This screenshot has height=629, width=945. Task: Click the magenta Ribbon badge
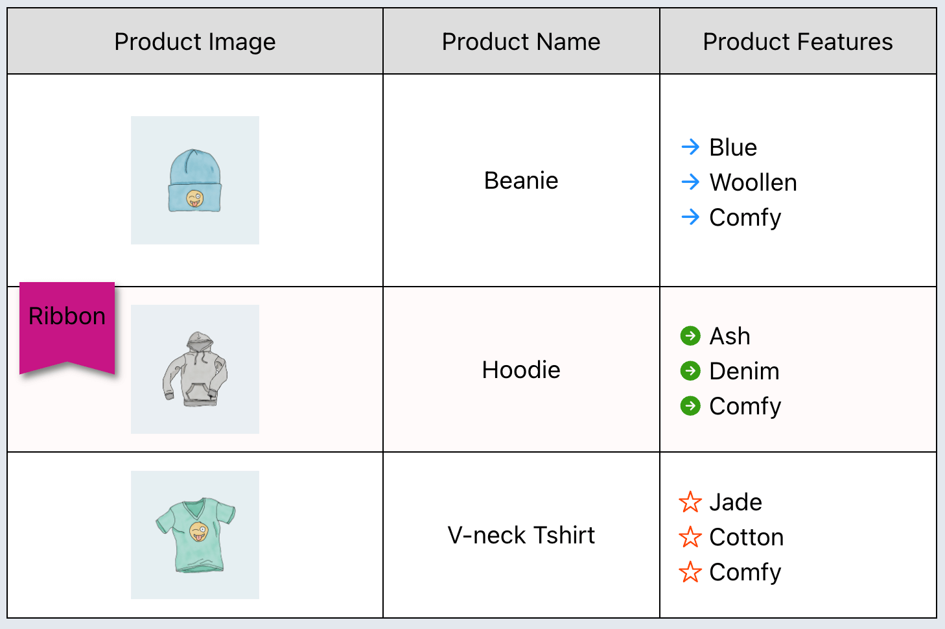coord(67,324)
